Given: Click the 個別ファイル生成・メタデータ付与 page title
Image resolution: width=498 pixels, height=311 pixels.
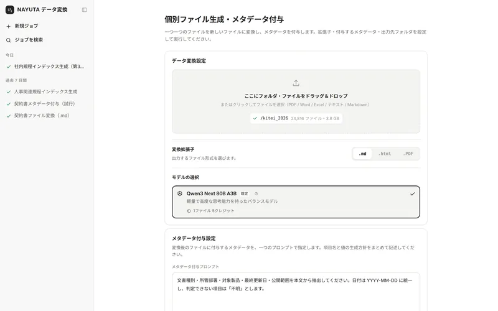Looking at the screenshot, I should pos(224,19).
